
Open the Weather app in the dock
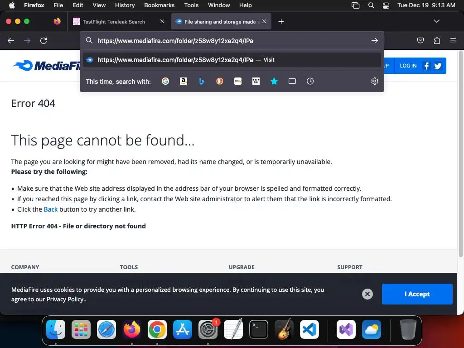(x=372, y=329)
